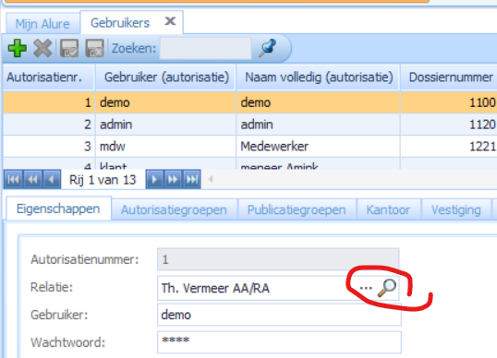Go to the next record

154,180
